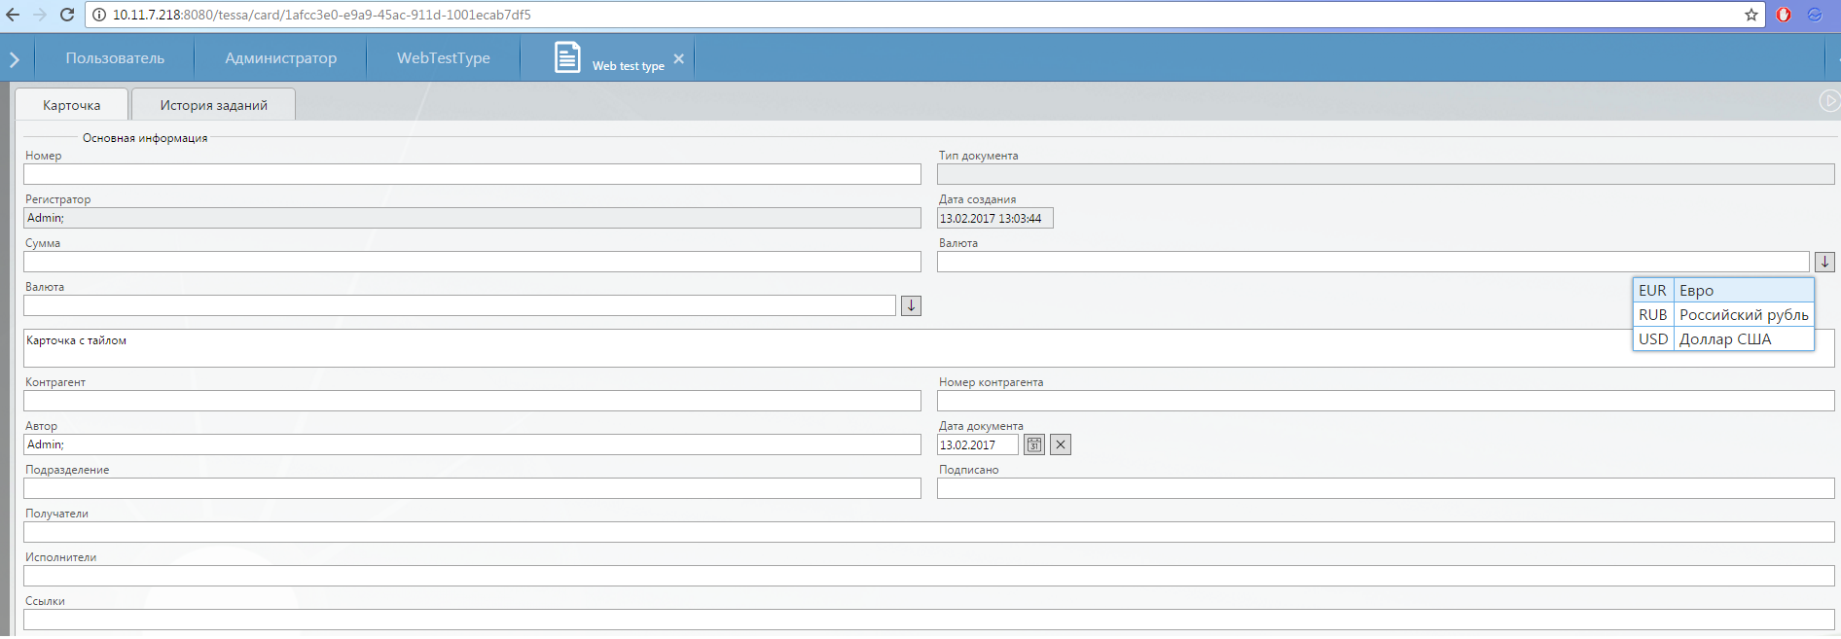Viewport: 1841px width, 639px height.
Task: Click the browser back arrow
Action: click(x=13, y=15)
